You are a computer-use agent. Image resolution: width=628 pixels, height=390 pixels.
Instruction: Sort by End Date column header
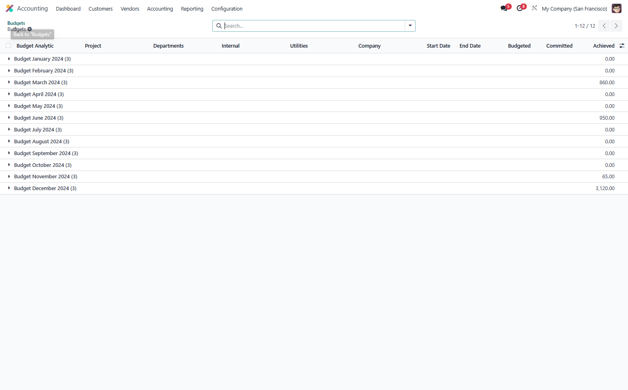click(x=470, y=46)
